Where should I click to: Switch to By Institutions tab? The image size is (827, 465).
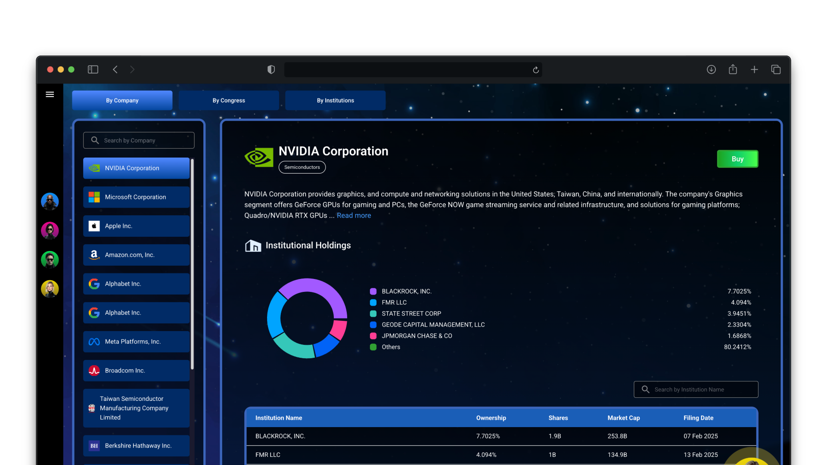[x=335, y=100]
